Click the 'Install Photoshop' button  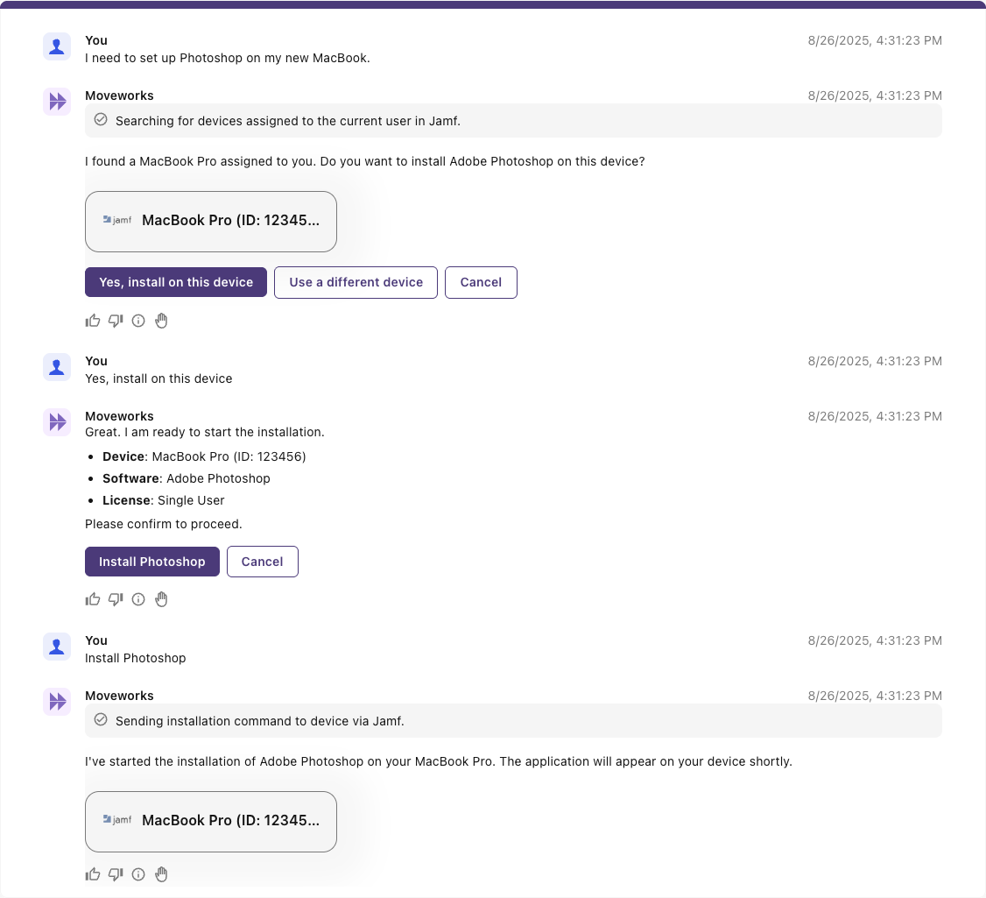click(x=151, y=562)
